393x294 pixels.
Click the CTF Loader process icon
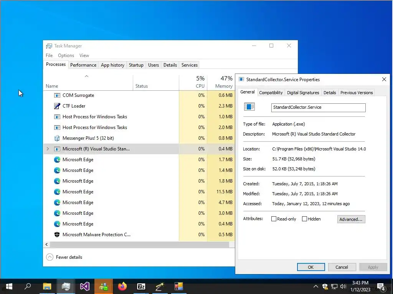(x=57, y=106)
